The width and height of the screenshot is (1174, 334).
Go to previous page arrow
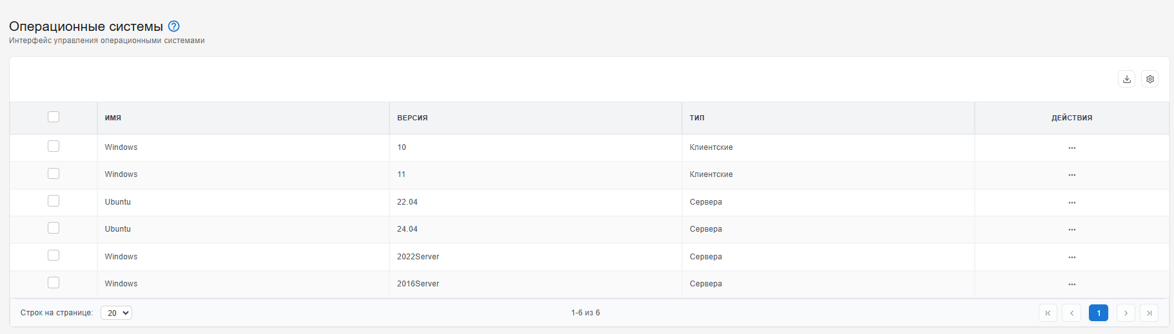(x=1071, y=313)
